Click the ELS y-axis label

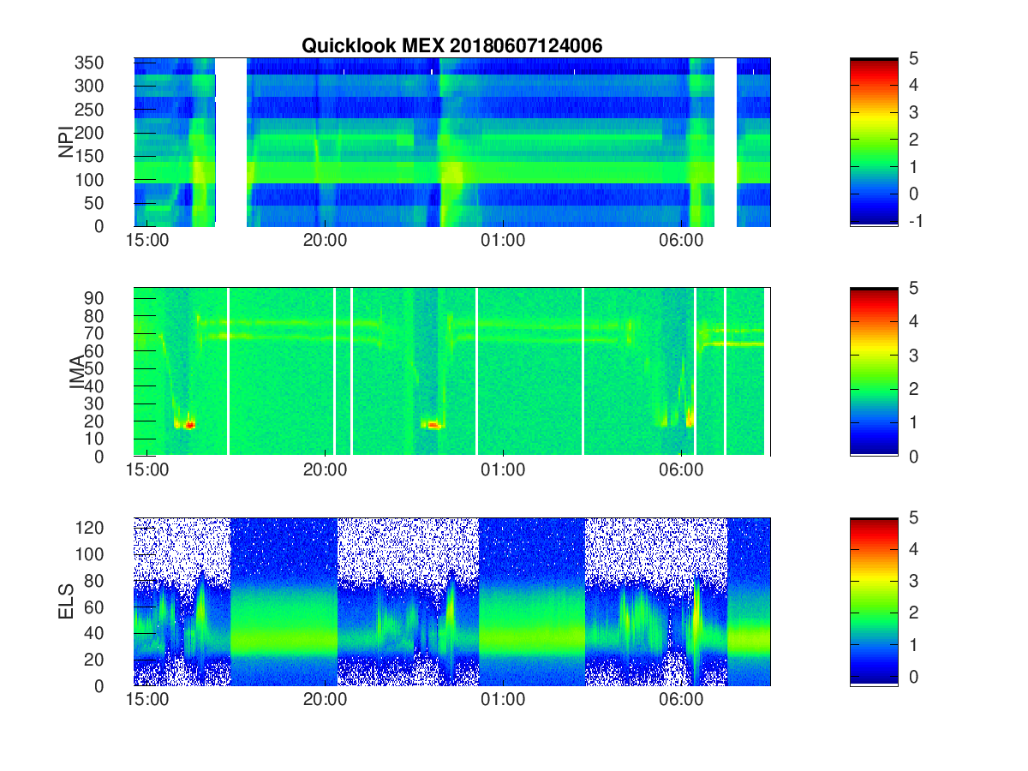[x=66, y=601]
